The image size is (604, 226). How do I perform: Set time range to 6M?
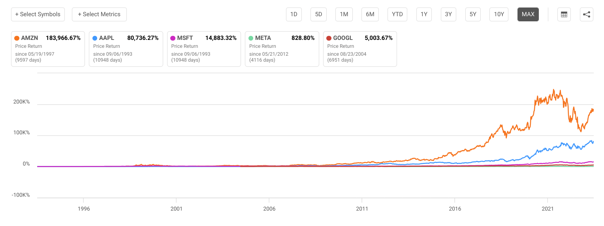click(x=370, y=14)
